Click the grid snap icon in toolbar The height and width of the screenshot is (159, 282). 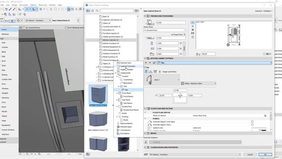coord(41,9)
